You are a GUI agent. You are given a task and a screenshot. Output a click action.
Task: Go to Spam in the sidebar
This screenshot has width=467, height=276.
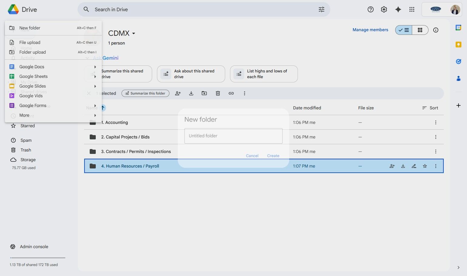[x=26, y=140]
